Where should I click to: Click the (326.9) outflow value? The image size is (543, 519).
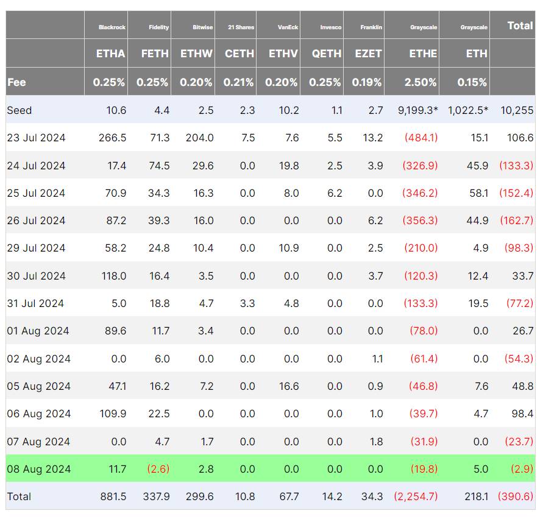[x=420, y=166]
